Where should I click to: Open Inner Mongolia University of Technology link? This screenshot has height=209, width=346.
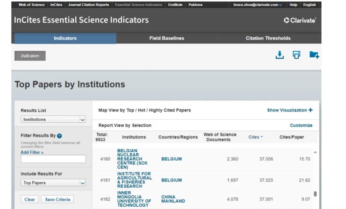[x=134, y=199]
